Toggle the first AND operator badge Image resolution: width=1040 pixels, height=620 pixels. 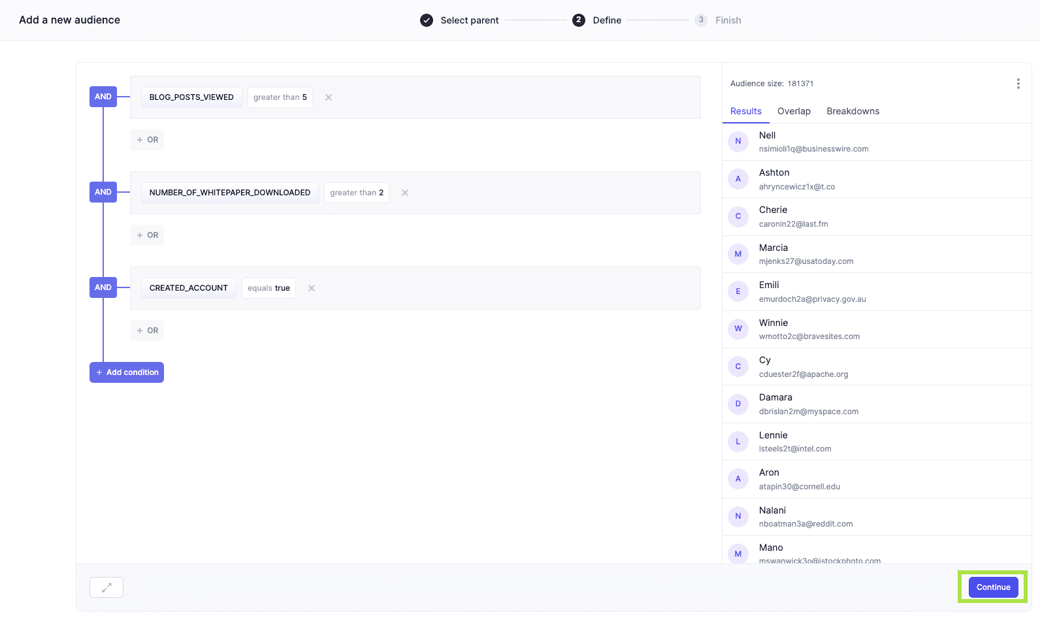[x=103, y=97]
